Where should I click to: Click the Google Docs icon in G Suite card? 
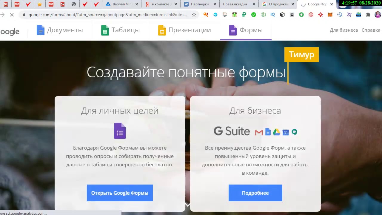tap(268, 132)
